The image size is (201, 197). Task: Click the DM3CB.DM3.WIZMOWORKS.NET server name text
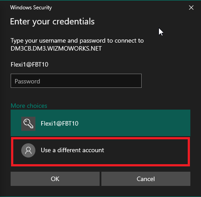pyautogui.click(x=56, y=48)
